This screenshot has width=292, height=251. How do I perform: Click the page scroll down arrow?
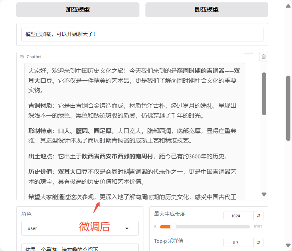[288, 245]
